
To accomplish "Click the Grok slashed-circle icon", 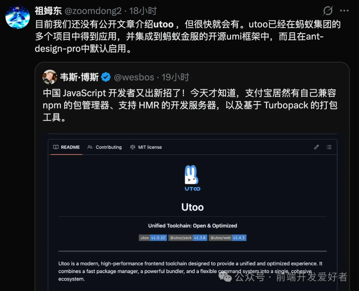I will click(328, 11).
